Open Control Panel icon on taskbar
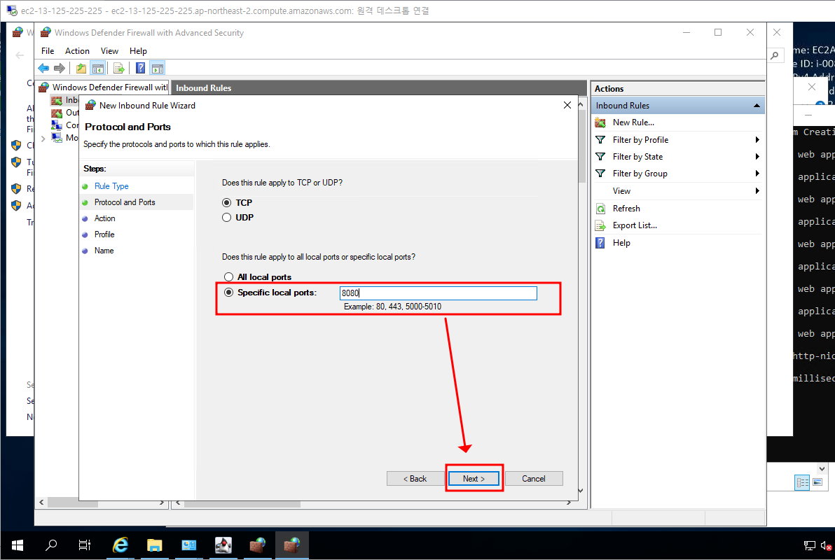This screenshot has width=835, height=560. click(x=189, y=545)
